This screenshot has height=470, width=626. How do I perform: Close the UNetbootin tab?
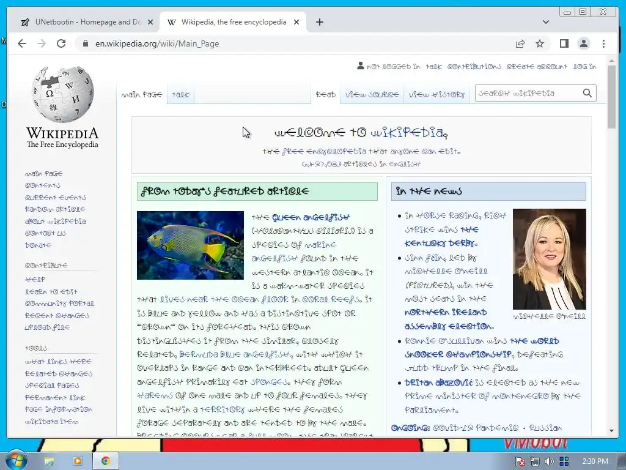pyautogui.click(x=150, y=23)
